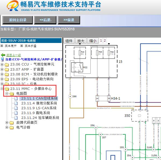161x160 pixels.
Task: Click the 菜单展开 list icon
Action: [x=2, y=46]
